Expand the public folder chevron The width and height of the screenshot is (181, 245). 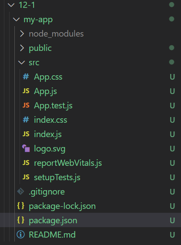pos(22,48)
